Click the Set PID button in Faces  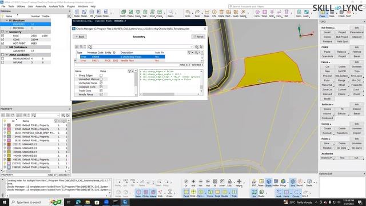tap(342, 71)
